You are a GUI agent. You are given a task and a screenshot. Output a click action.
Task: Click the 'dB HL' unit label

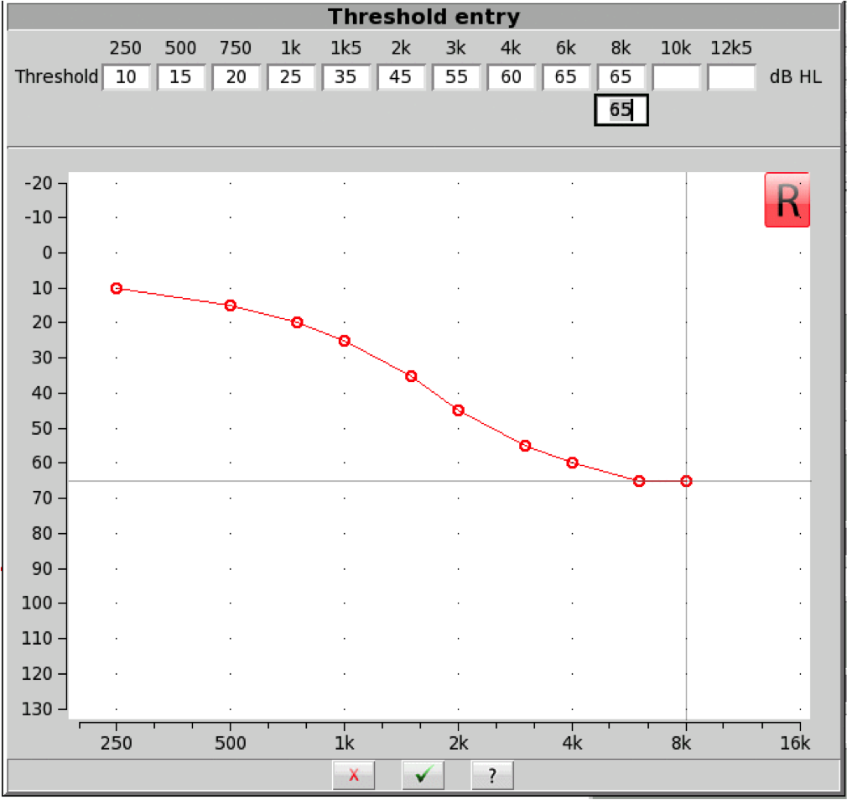(795, 76)
